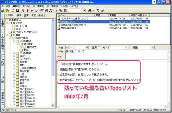Select the 健康法sample vertical side tab

[x=2, y=99]
